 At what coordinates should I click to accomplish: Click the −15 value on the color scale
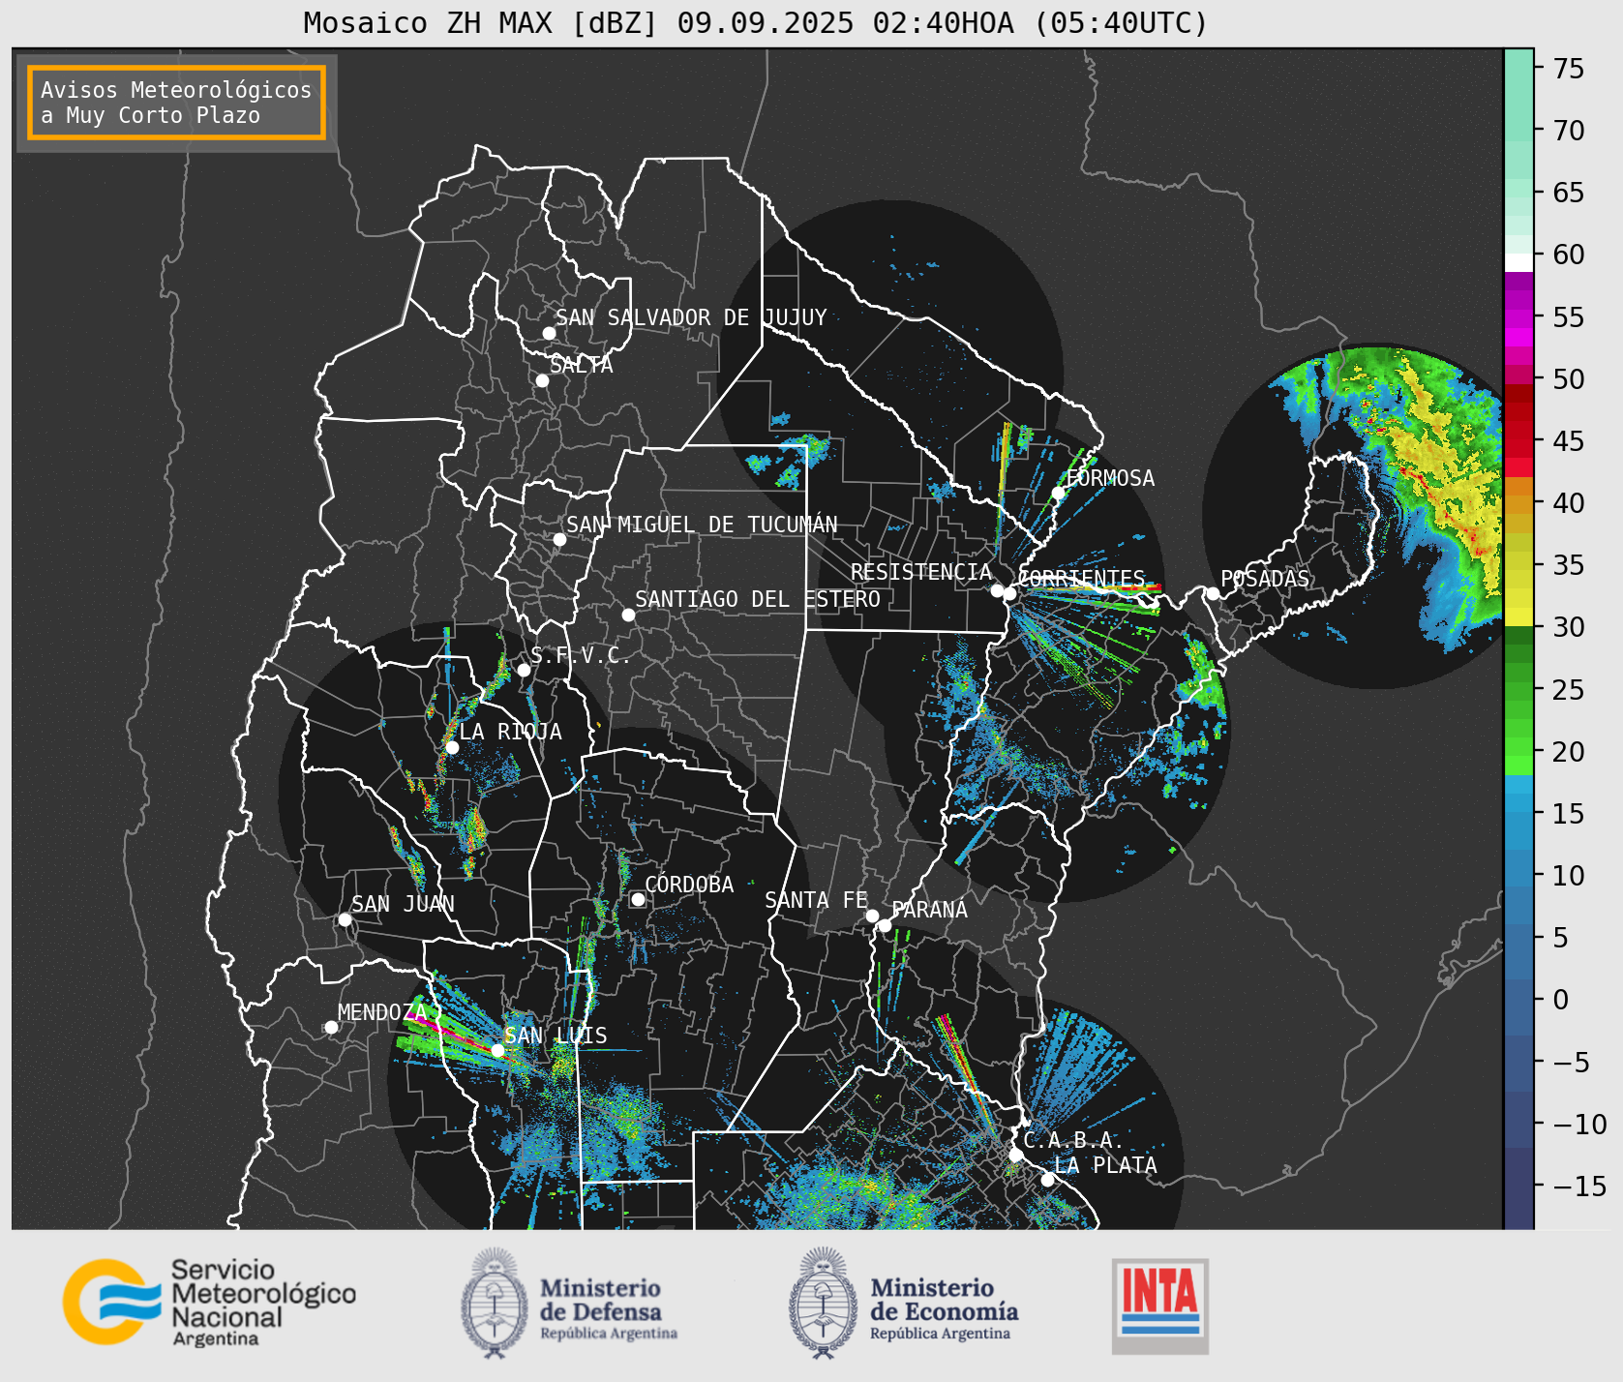1579,1187
